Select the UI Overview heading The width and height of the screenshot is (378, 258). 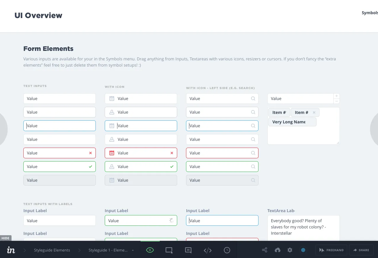coord(38,15)
